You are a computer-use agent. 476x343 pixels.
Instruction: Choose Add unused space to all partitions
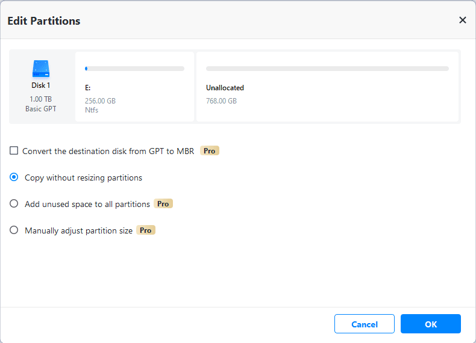(x=14, y=204)
